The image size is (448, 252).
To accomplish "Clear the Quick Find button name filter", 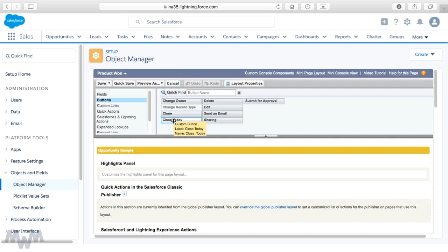I will pyautogui.click(x=239, y=93).
